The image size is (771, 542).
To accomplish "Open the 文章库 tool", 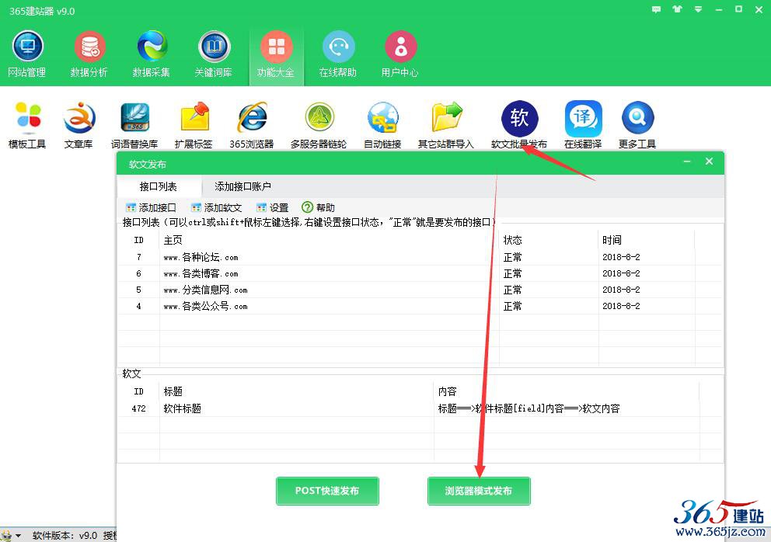I will tap(78, 125).
